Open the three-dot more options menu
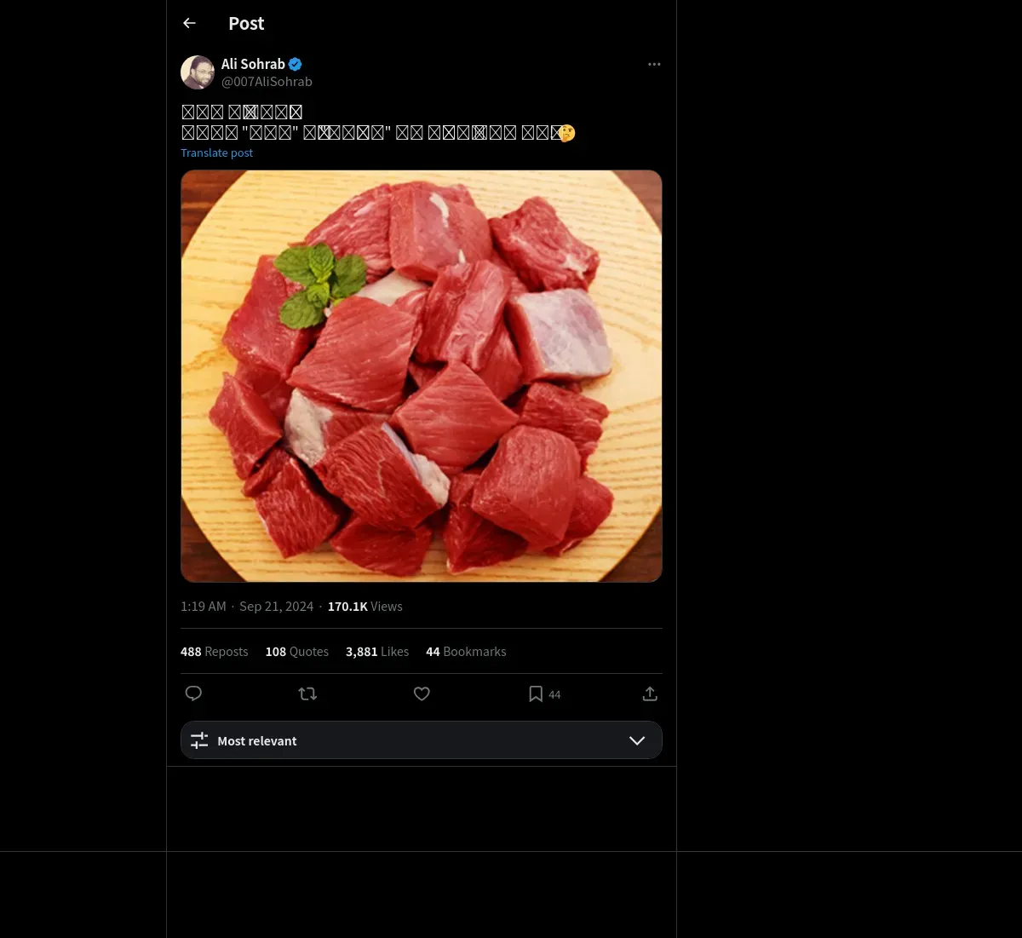Screen dimensions: 1022x938 tap(654, 64)
